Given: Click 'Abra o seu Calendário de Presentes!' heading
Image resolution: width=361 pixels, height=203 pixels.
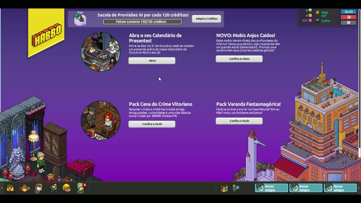Looking at the screenshot, I should point(155,38).
